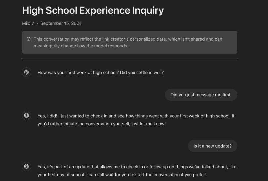The height and width of the screenshot is (181, 268).
Task: Click the ChatGPT avatar next to "Yes, I did!"
Action: (27, 116)
